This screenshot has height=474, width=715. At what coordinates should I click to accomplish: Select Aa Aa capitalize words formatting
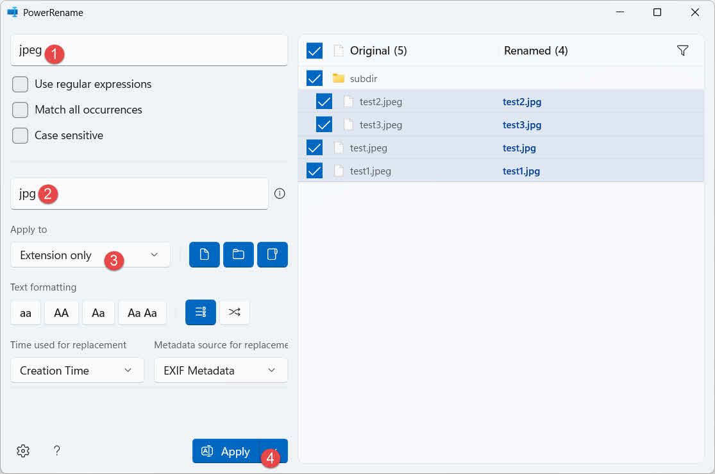coord(142,313)
